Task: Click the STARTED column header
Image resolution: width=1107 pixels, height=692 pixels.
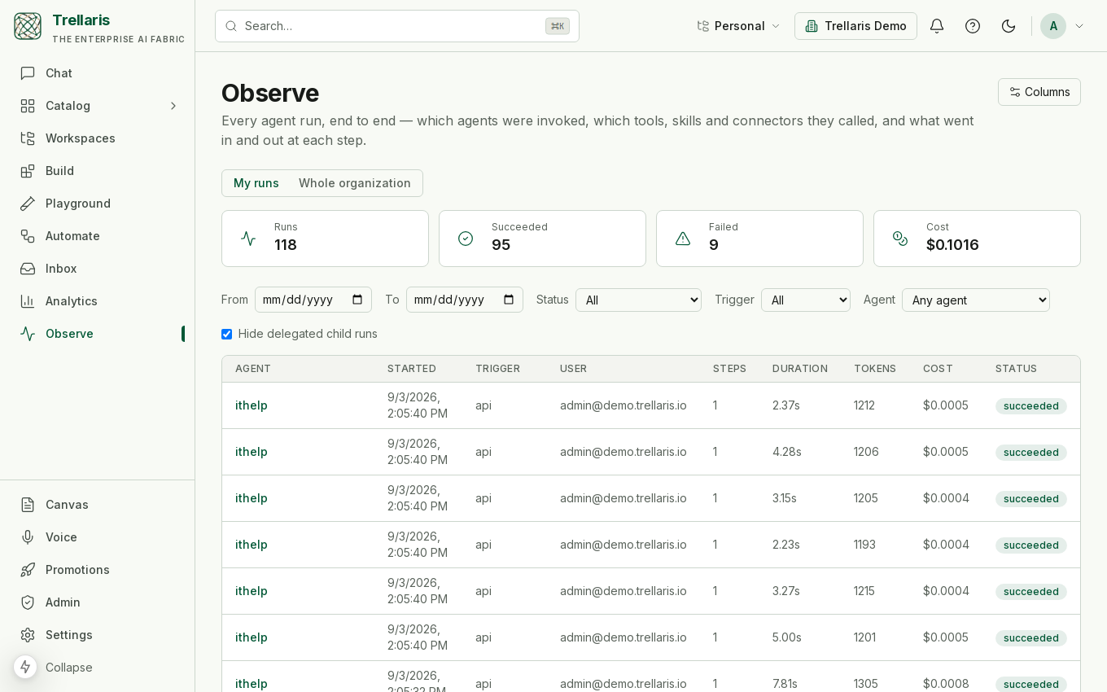Action: 412,369
